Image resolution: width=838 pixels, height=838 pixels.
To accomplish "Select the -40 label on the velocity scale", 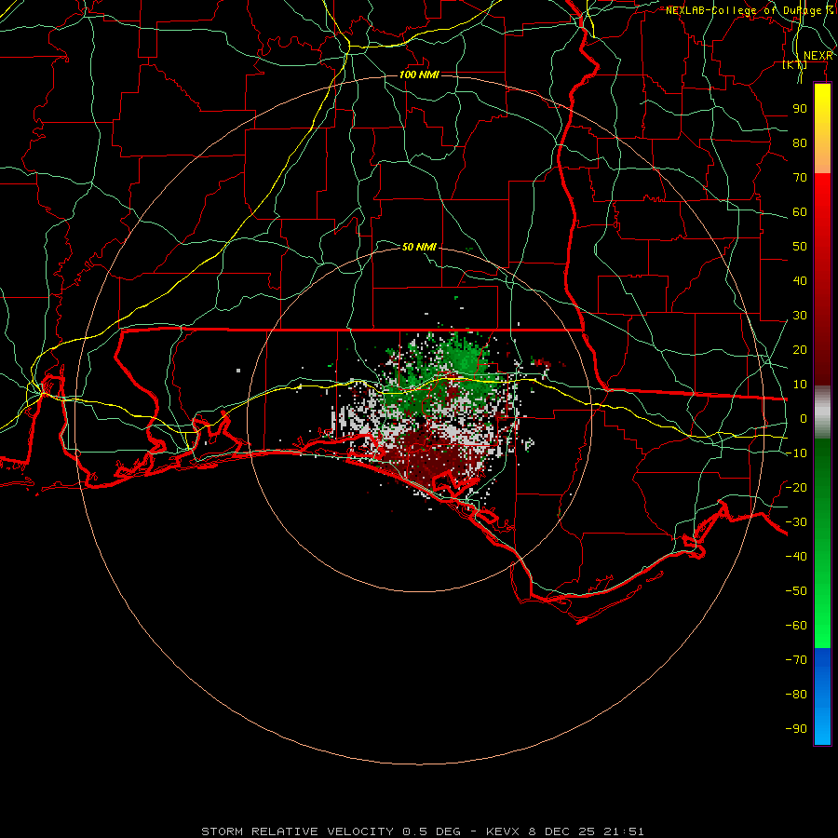I will (796, 557).
